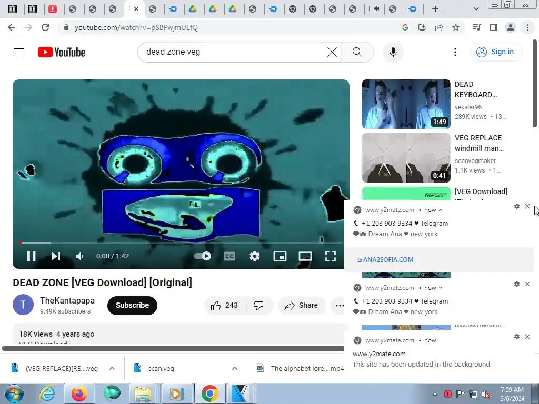Share this page from toolbar

(x=439, y=27)
